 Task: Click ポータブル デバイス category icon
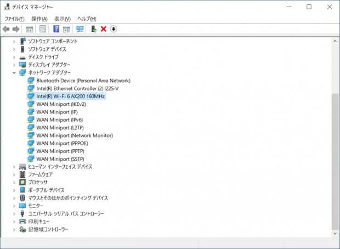pyautogui.click(x=22, y=190)
